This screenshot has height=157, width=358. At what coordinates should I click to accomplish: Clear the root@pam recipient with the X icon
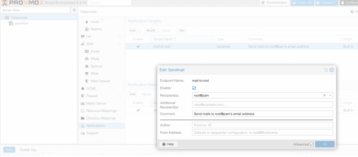click(324, 95)
